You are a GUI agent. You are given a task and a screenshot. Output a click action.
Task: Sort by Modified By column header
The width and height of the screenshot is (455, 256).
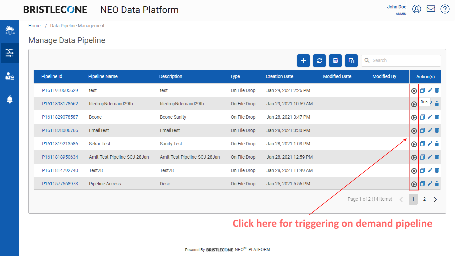pos(384,76)
